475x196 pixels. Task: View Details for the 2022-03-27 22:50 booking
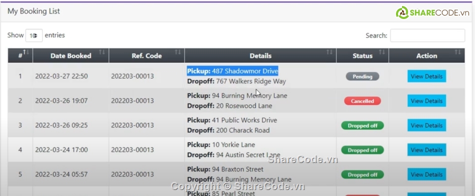tap(426, 76)
